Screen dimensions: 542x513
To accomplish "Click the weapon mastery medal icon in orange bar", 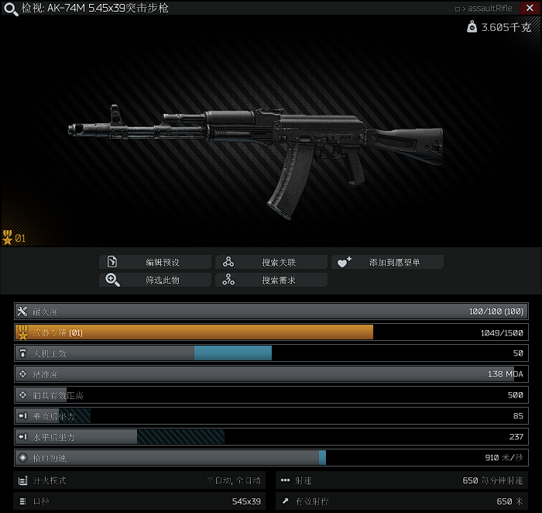I will point(22,332).
